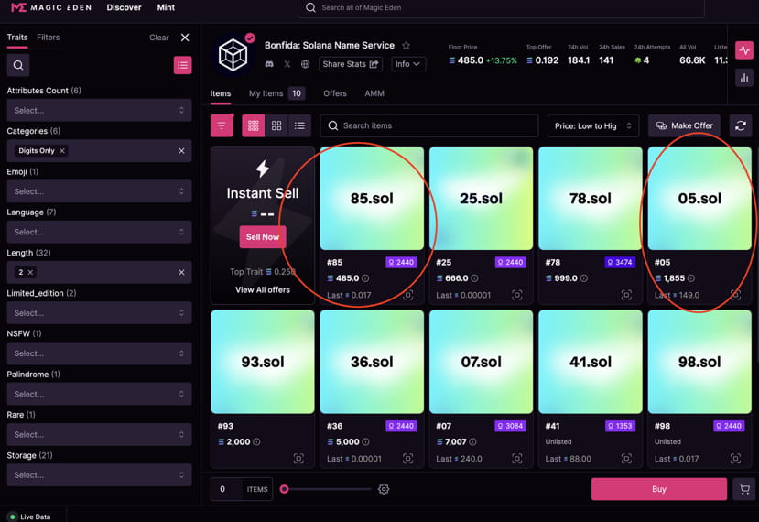
Task: Click the trait search magnifier icon
Action: point(18,65)
